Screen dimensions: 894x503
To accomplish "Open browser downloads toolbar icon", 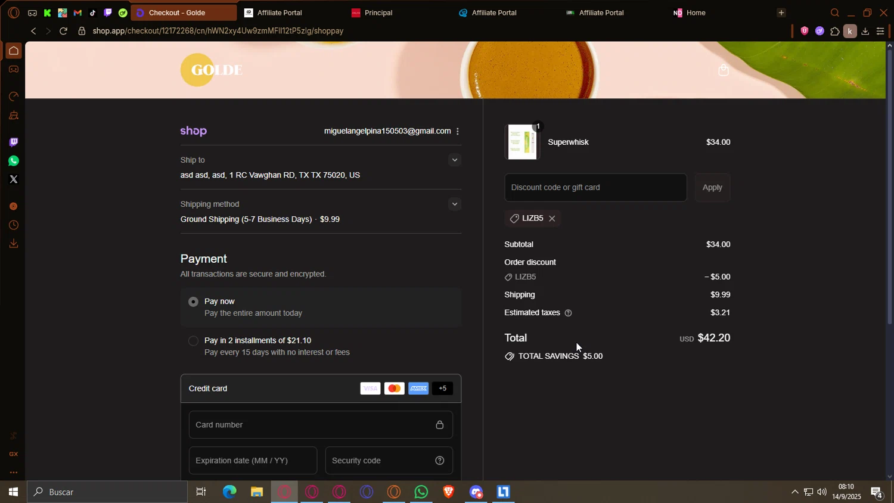I will coord(865,31).
